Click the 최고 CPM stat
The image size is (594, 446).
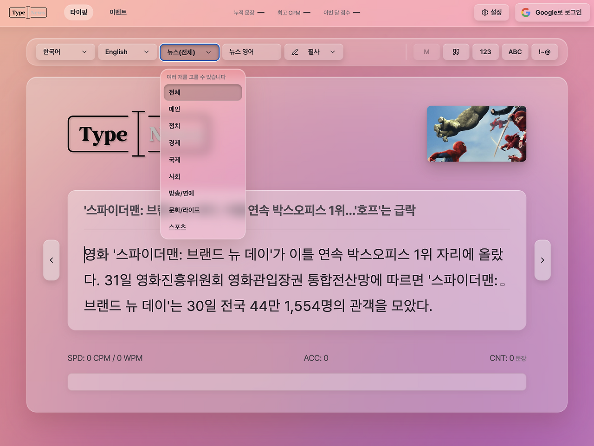click(x=294, y=13)
